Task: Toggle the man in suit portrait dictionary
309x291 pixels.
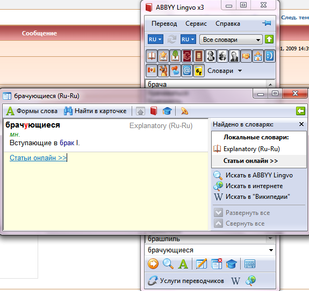Action: click(x=234, y=56)
